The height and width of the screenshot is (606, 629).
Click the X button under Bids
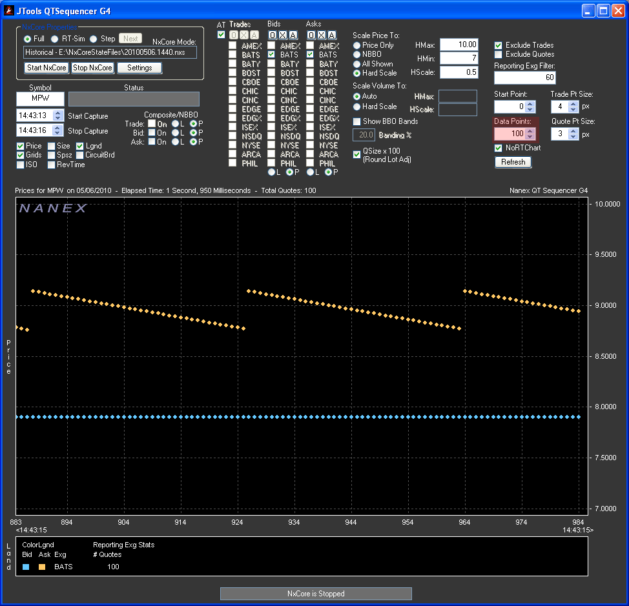point(283,35)
